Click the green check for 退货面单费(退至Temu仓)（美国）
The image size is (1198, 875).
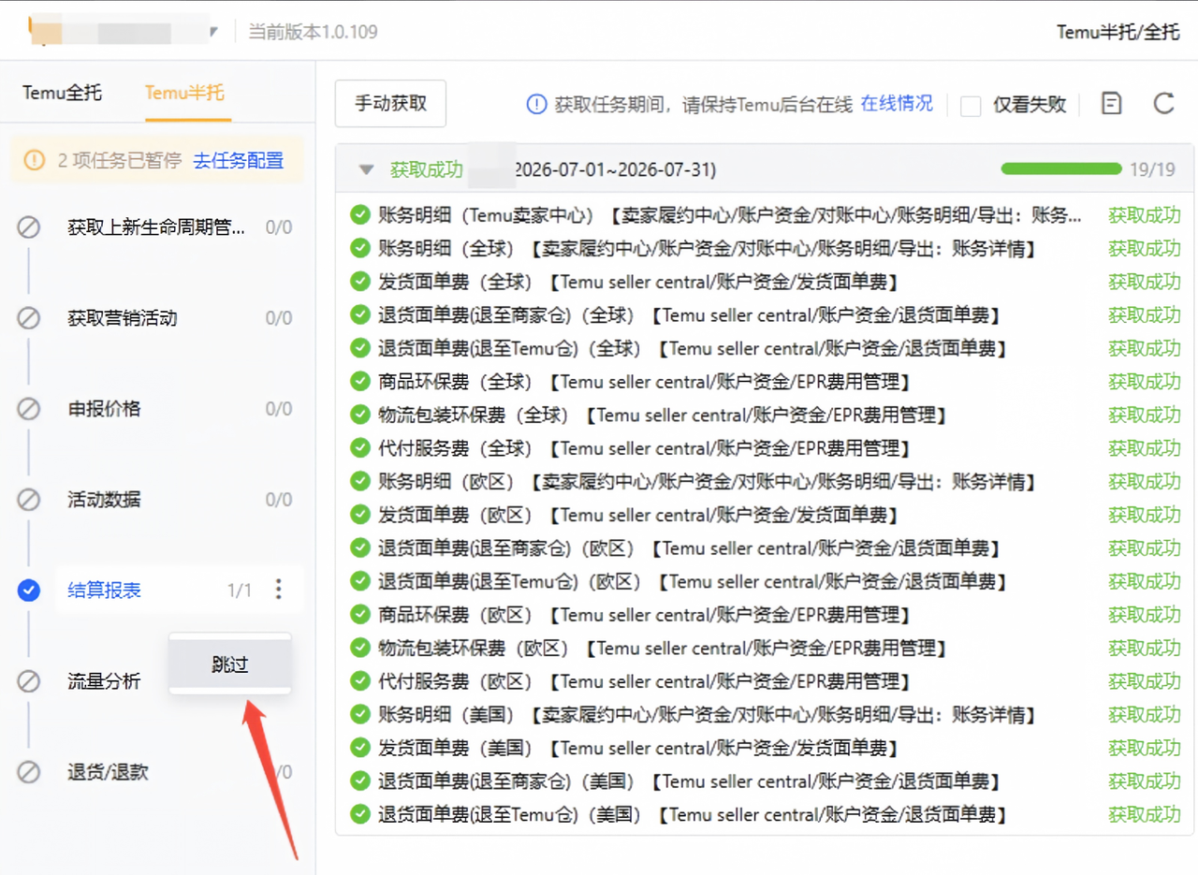tap(360, 814)
